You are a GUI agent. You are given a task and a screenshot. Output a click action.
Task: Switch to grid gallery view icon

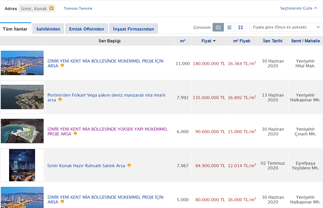[240, 27]
